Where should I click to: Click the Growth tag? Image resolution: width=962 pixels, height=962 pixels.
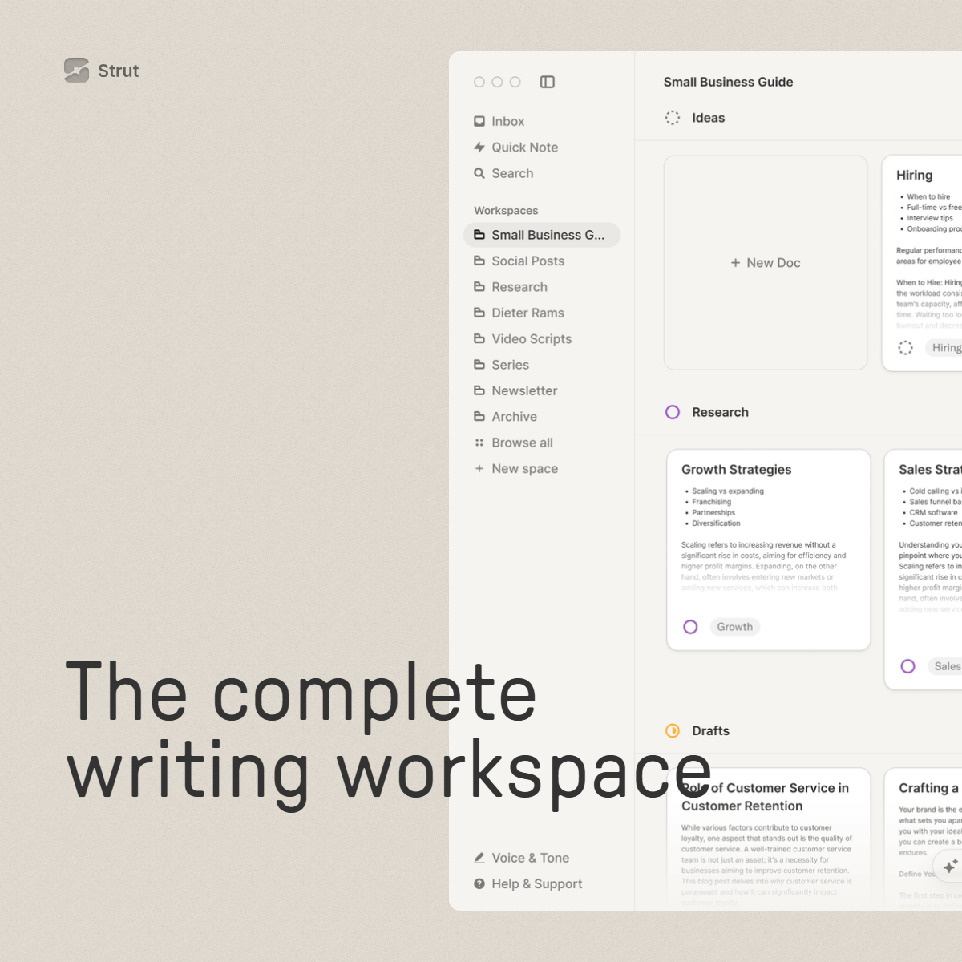tap(735, 627)
